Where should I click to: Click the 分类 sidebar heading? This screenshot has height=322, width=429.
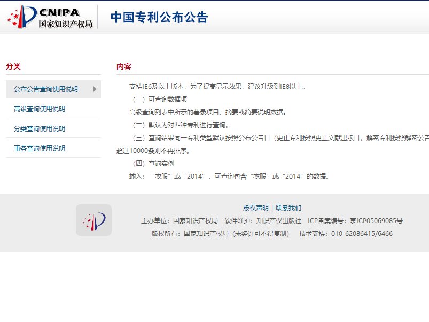tap(13, 66)
